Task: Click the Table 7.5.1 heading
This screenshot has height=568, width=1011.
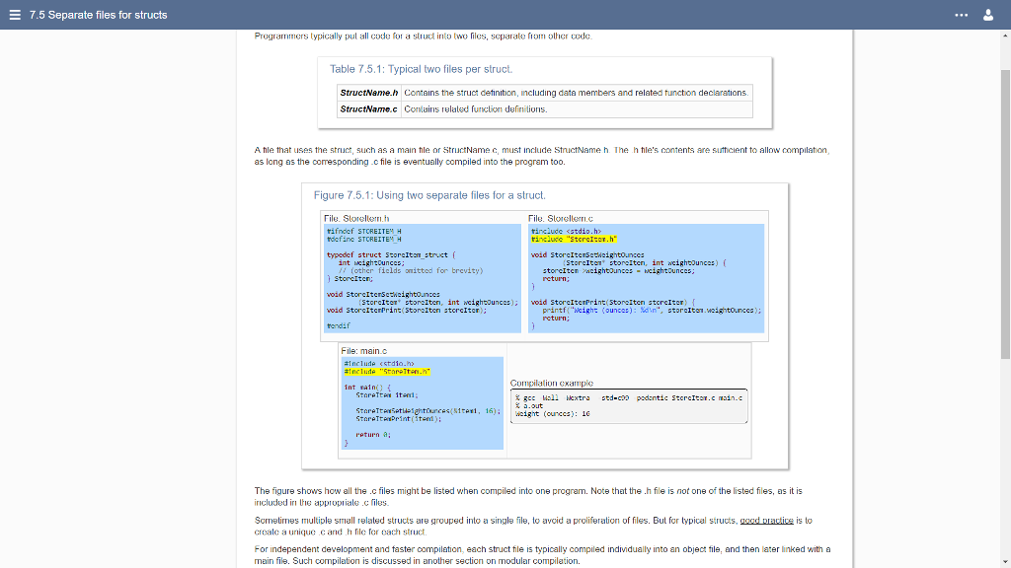Action: coord(422,68)
